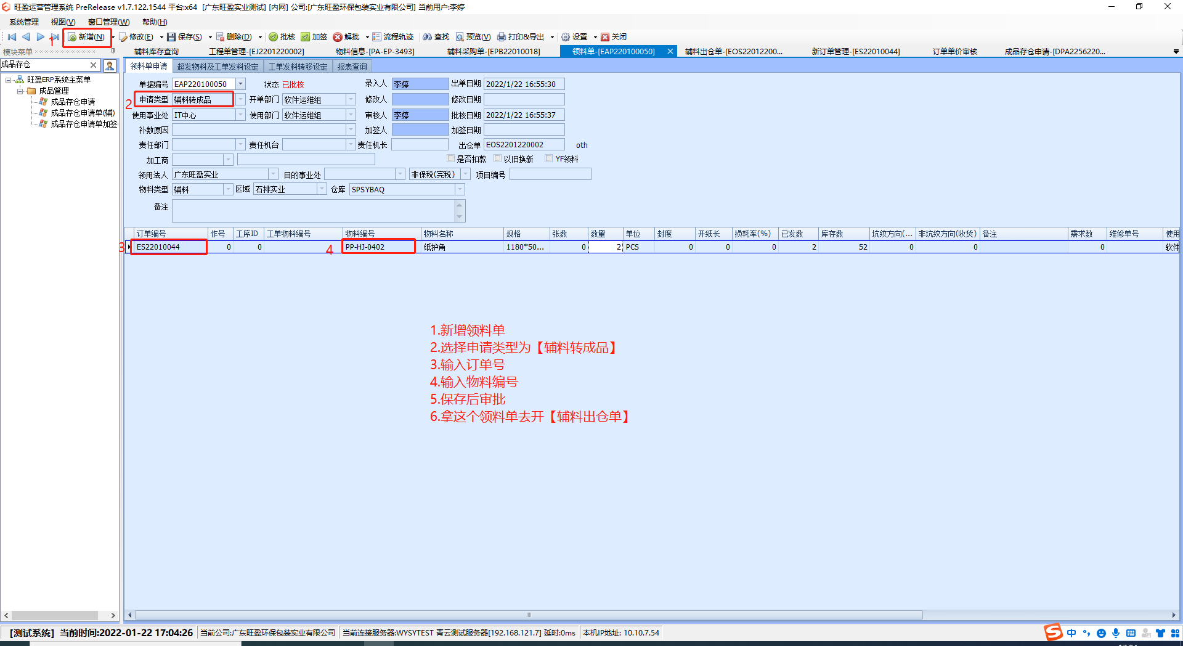Screen dimensions: 1183x646
Task: Click the 关闭 close toolbar button
Action: 614,37
